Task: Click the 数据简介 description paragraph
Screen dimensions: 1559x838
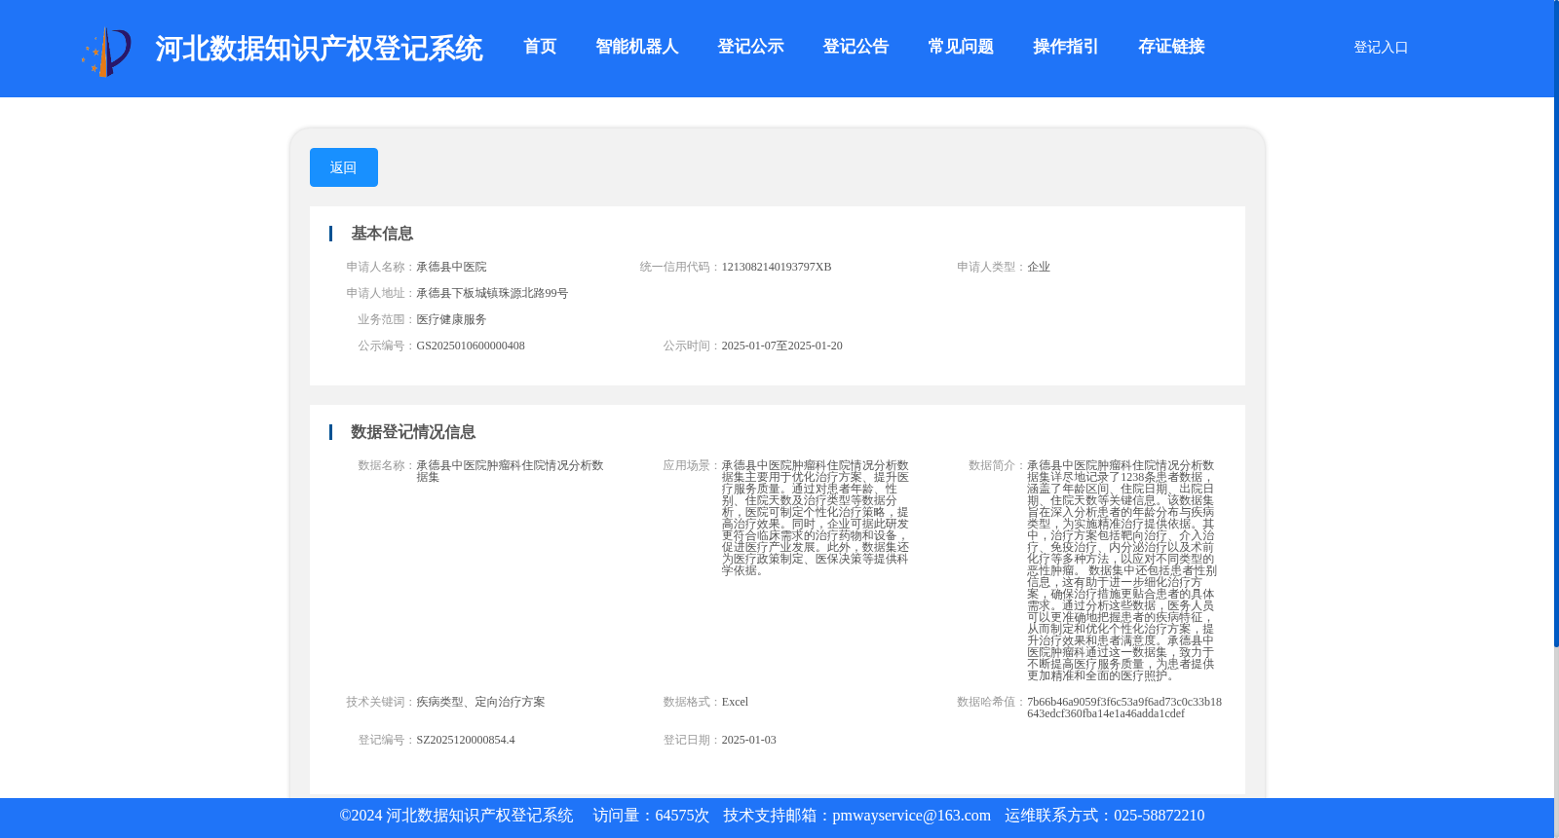Action: tap(1122, 570)
